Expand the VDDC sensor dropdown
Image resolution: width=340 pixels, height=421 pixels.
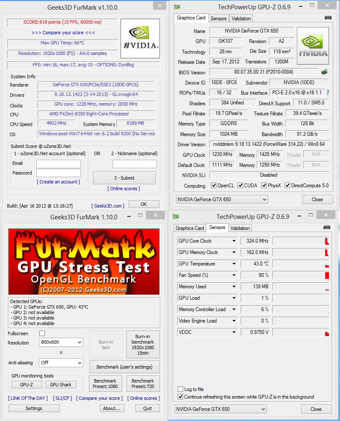pyautogui.click(x=234, y=332)
